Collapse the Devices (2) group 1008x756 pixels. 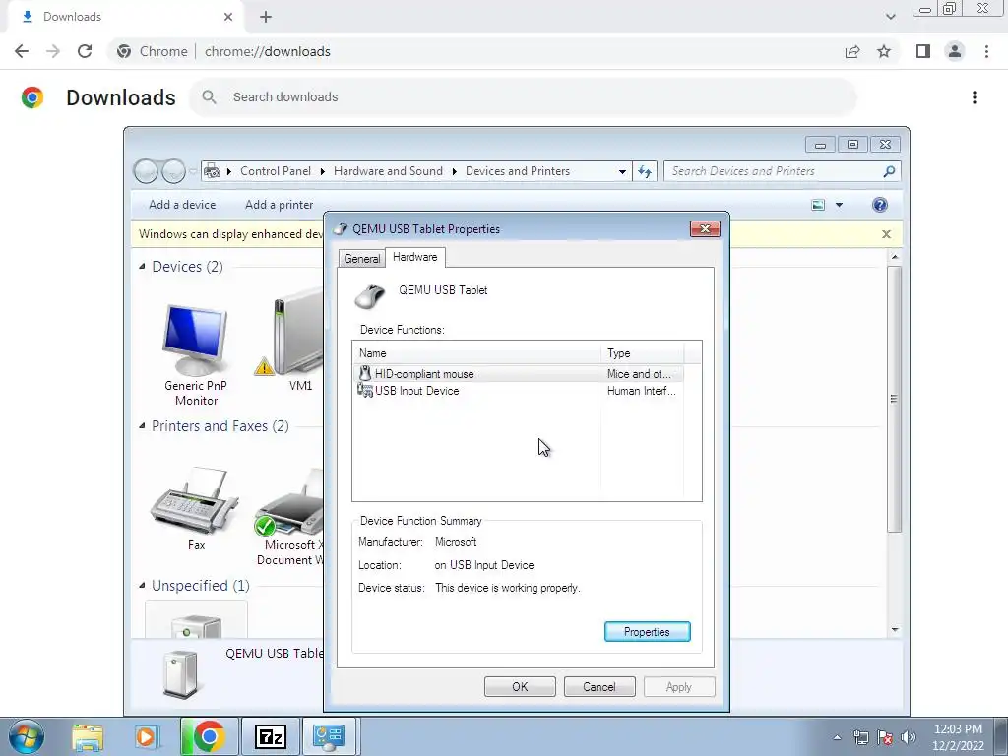tap(142, 266)
